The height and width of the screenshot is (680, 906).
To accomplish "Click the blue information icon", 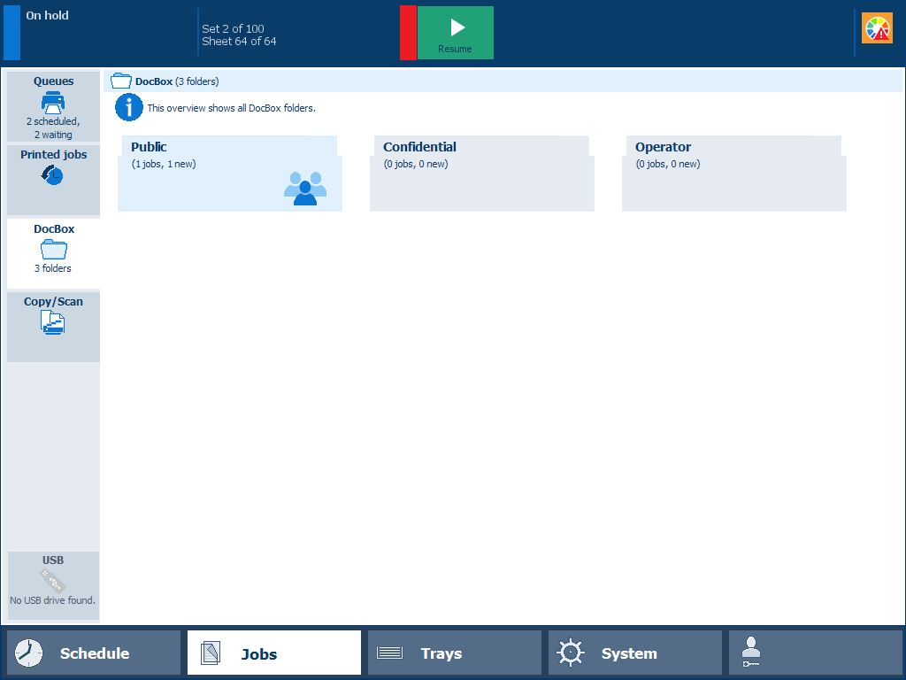I will point(129,108).
